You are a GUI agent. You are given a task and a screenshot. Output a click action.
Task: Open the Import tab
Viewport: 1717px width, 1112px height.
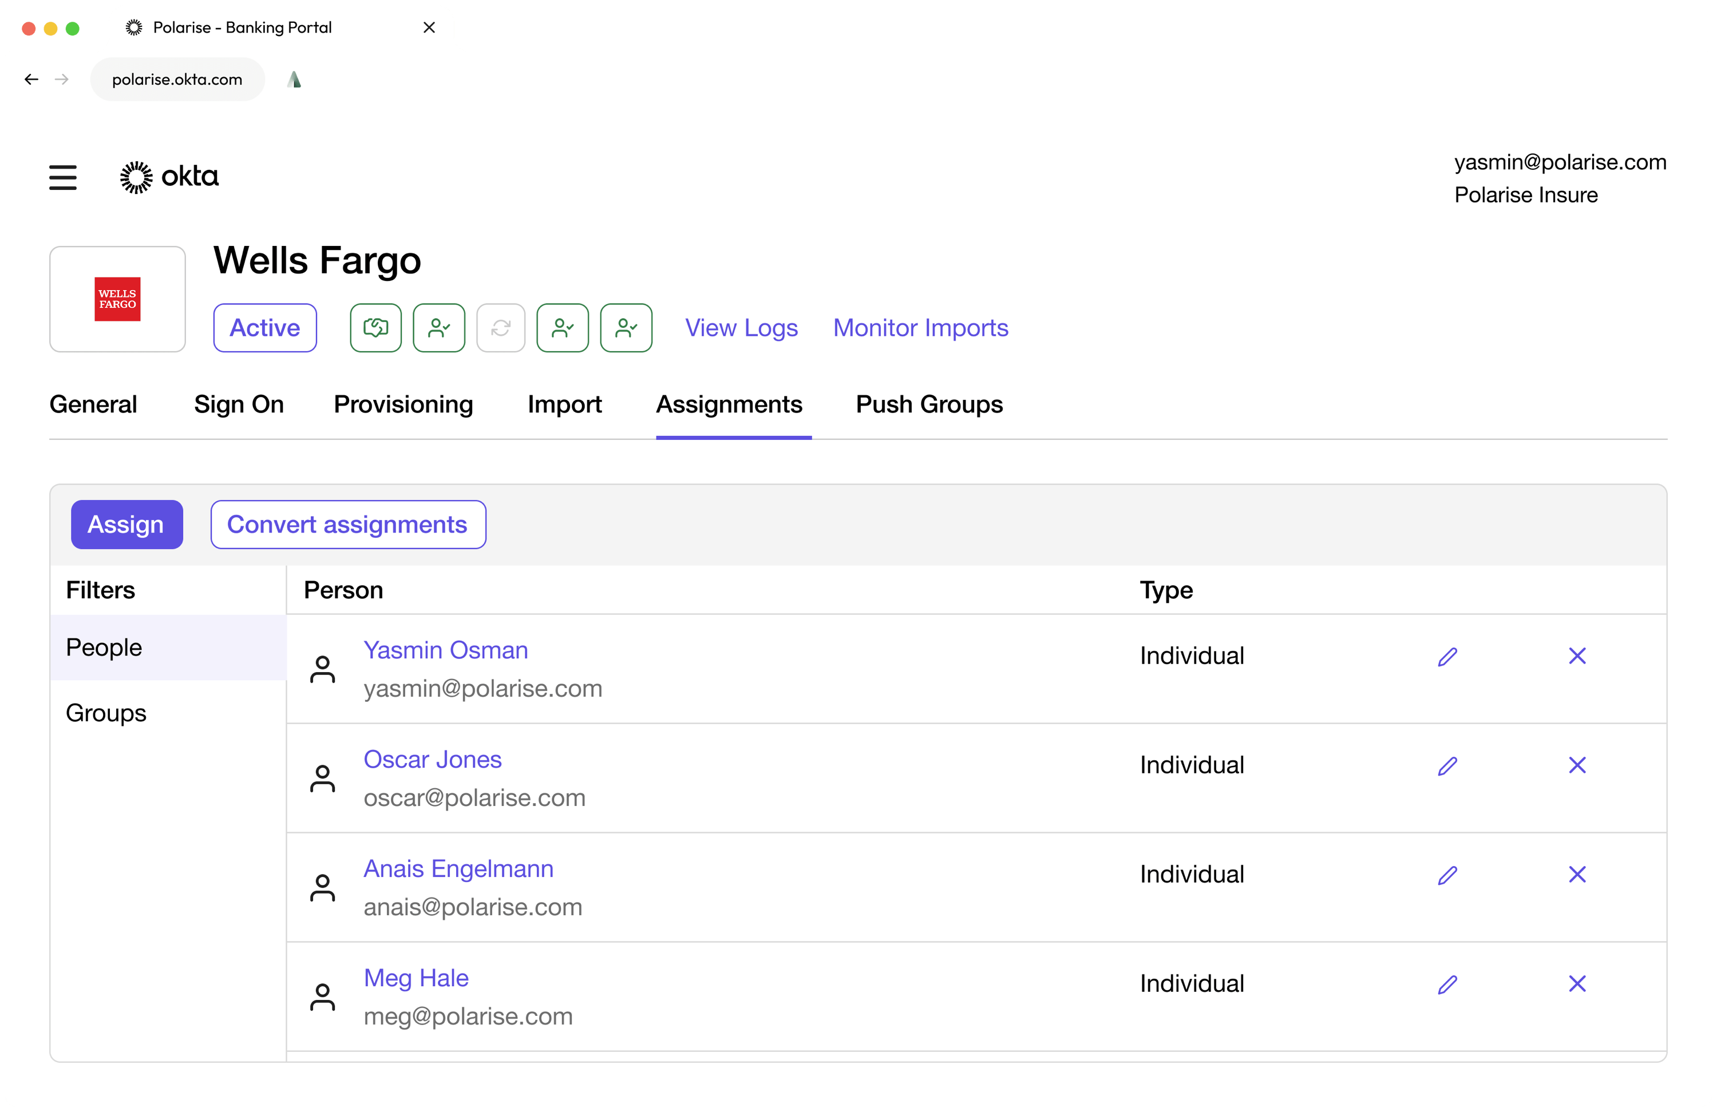(565, 404)
